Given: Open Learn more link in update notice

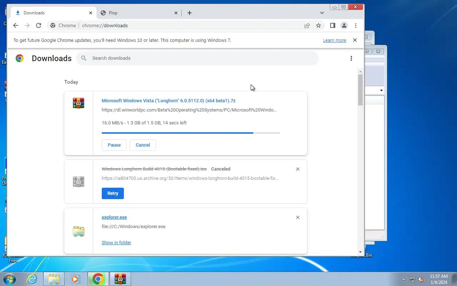Looking at the screenshot, I should pos(335,40).
